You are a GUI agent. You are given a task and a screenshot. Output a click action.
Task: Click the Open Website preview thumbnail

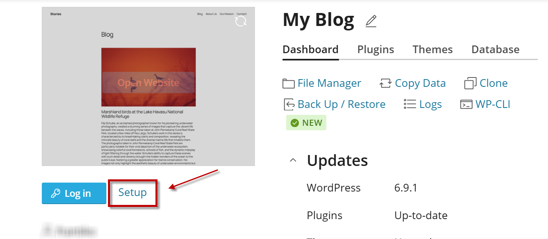point(148,86)
